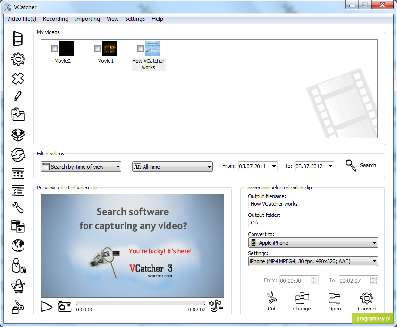This screenshot has width=397, height=327.
Task: Tick the checkbox next to Movie2
Action: (54, 48)
